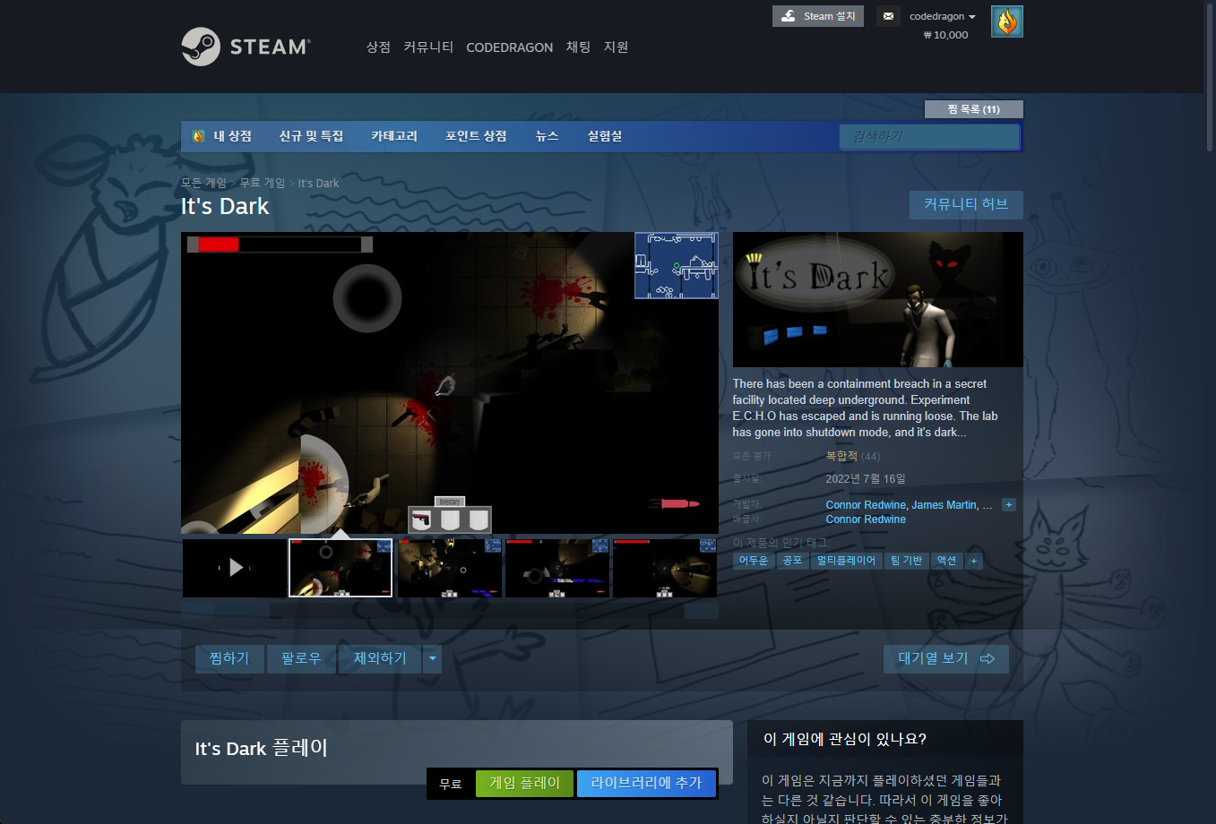Open 뉴스 tab

click(x=547, y=136)
